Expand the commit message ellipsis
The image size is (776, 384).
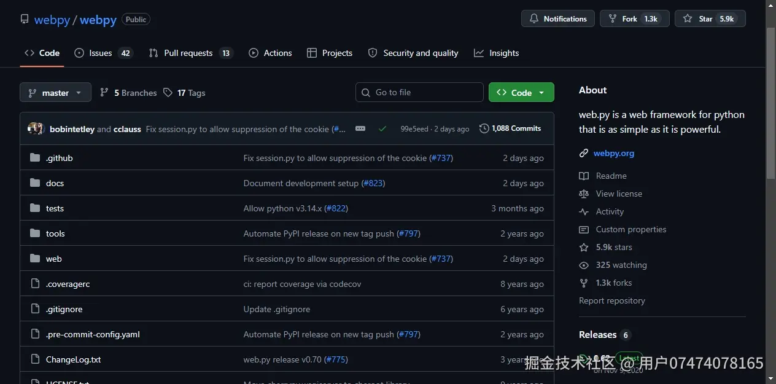click(360, 128)
